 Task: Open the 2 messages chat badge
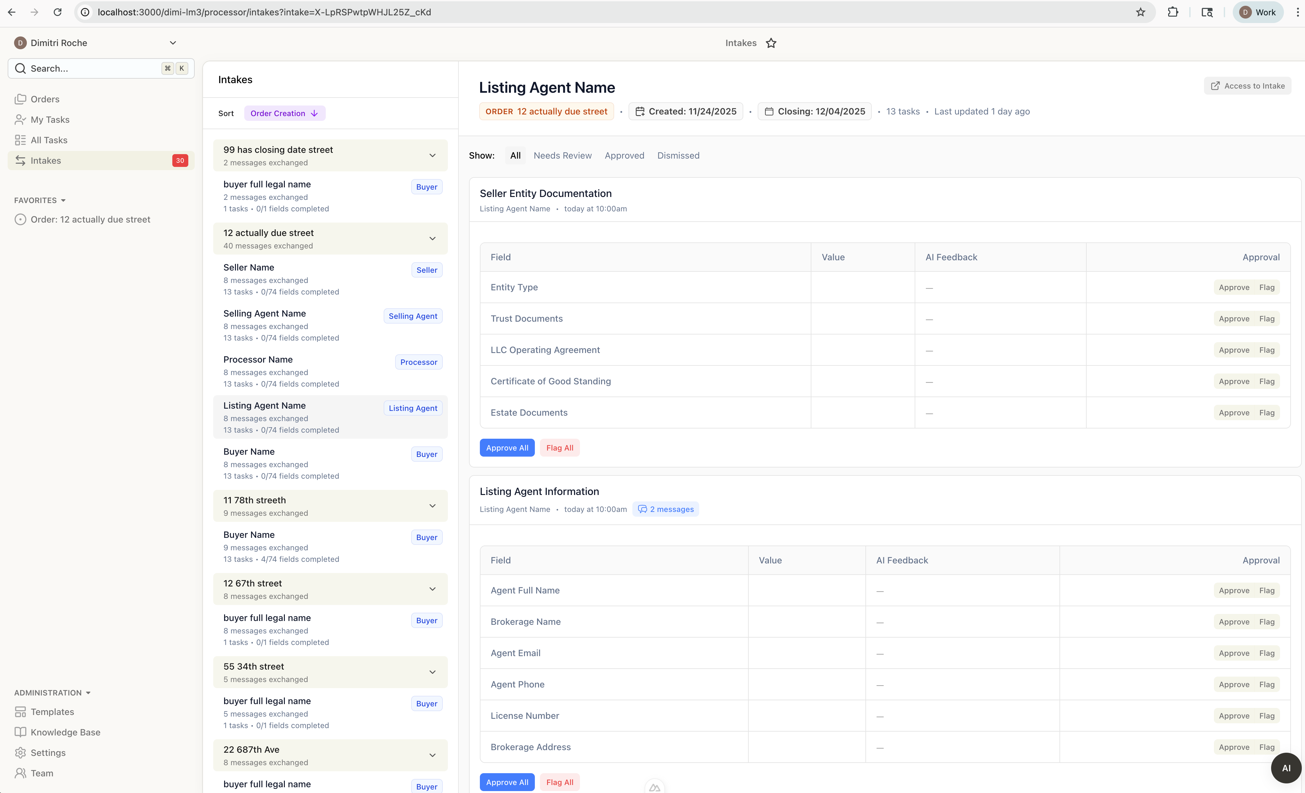coord(666,509)
